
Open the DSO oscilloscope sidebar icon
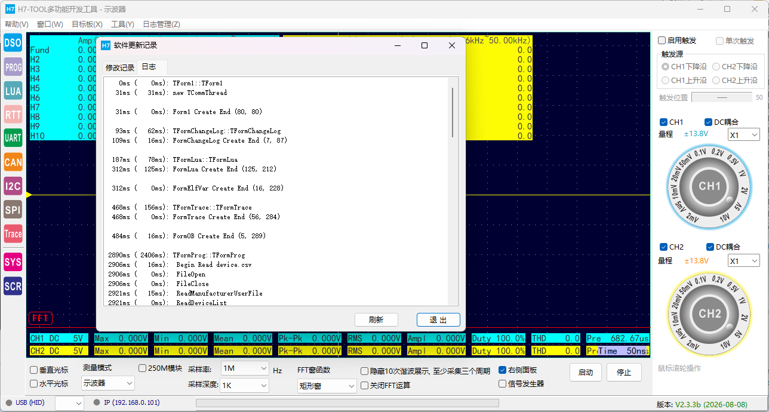pyautogui.click(x=13, y=42)
